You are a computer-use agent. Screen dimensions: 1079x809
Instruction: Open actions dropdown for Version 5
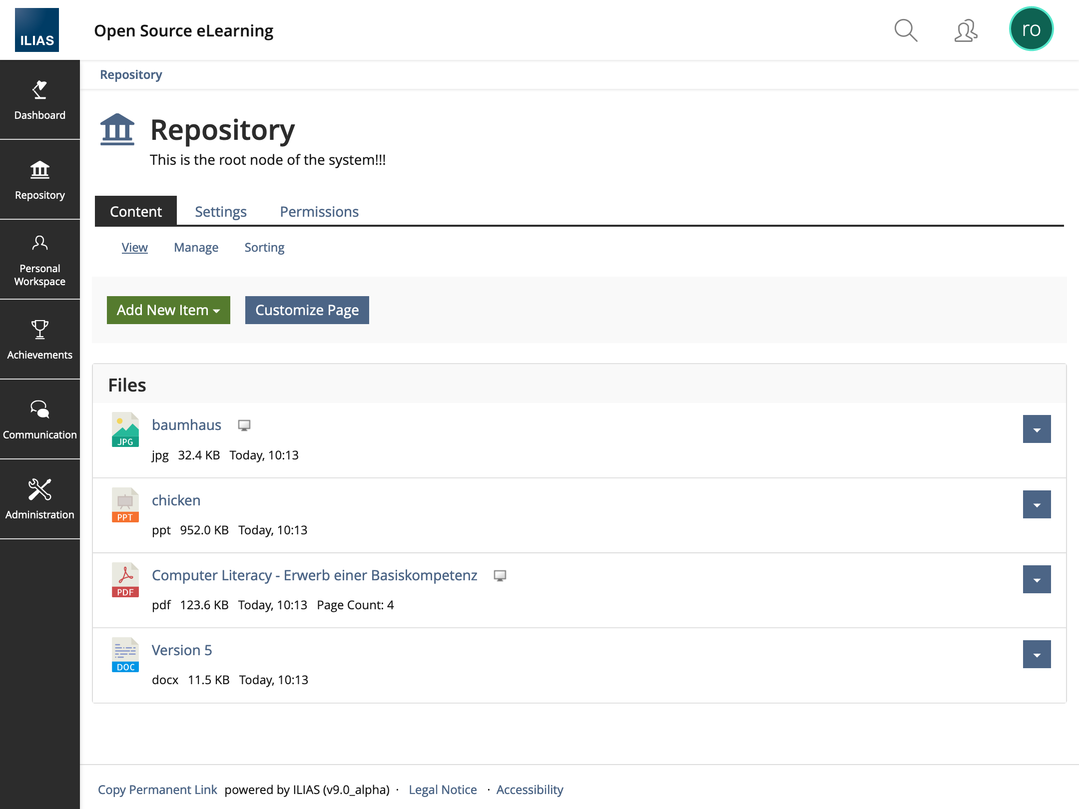(x=1037, y=654)
